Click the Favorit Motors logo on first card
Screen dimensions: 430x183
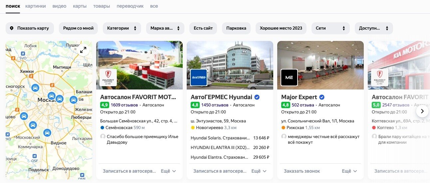[x=108, y=78]
